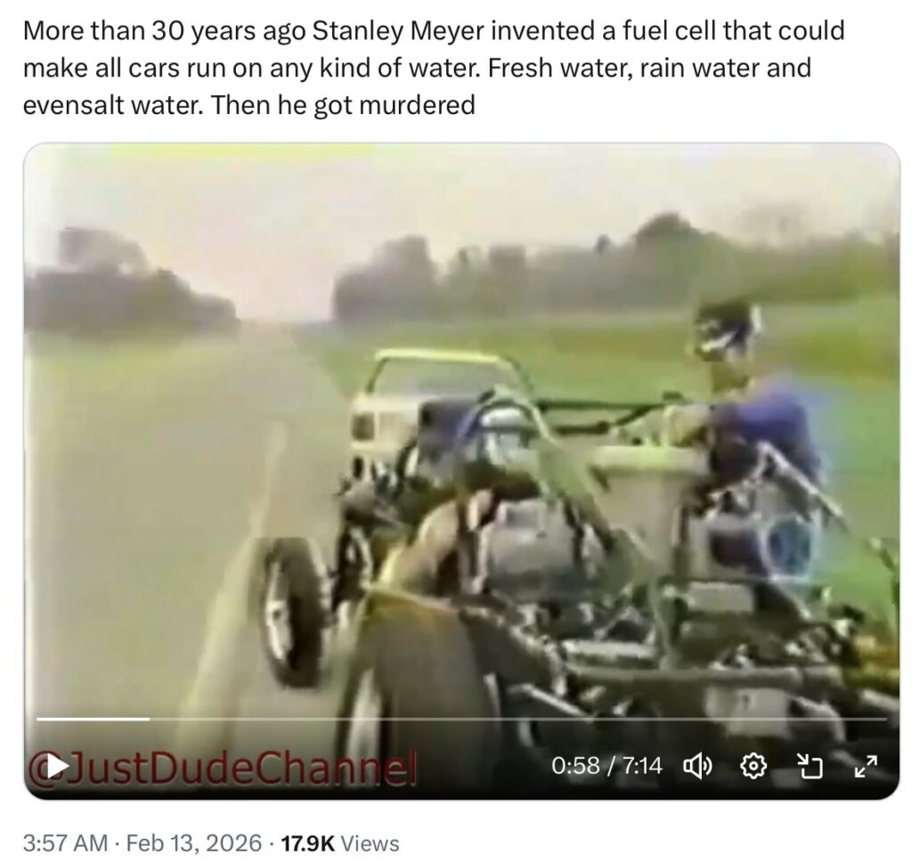
Task: View the 17.9K Views count details
Action: pos(339,842)
